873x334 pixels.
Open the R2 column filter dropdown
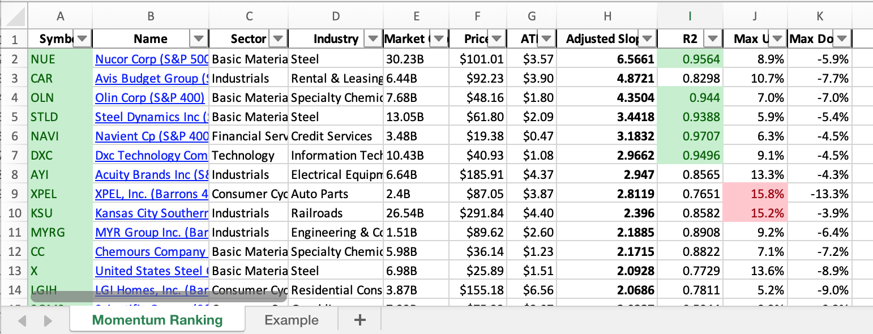click(713, 39)
